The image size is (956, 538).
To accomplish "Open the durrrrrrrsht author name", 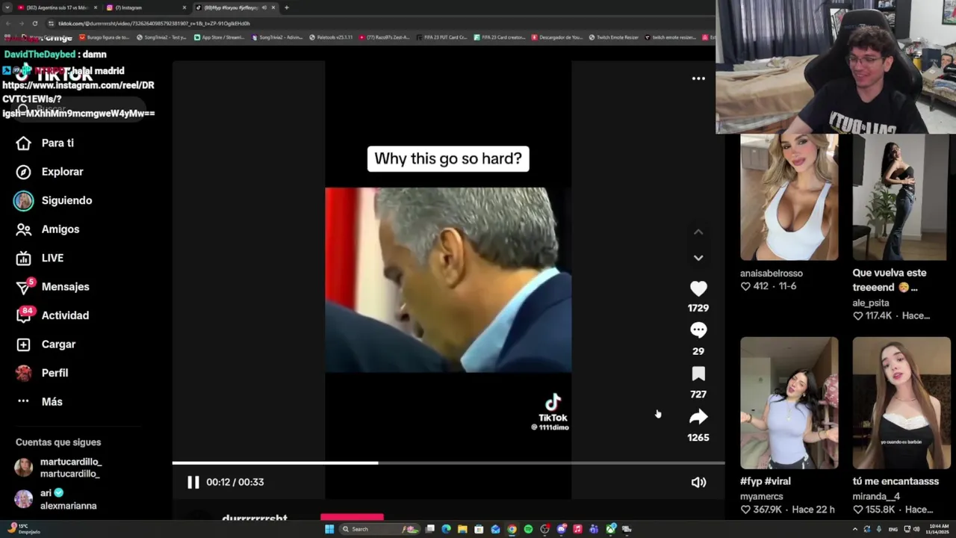I will 255,518.
